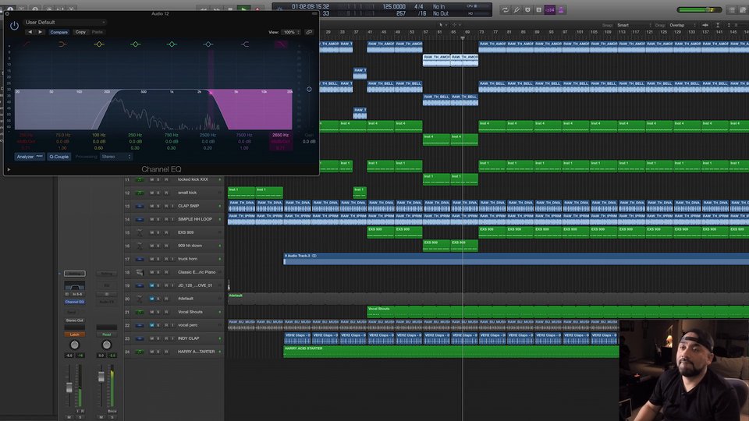Select the 909 hh down track
The height and width of the screenshot is (421, 749).
[x=190, y=246]
